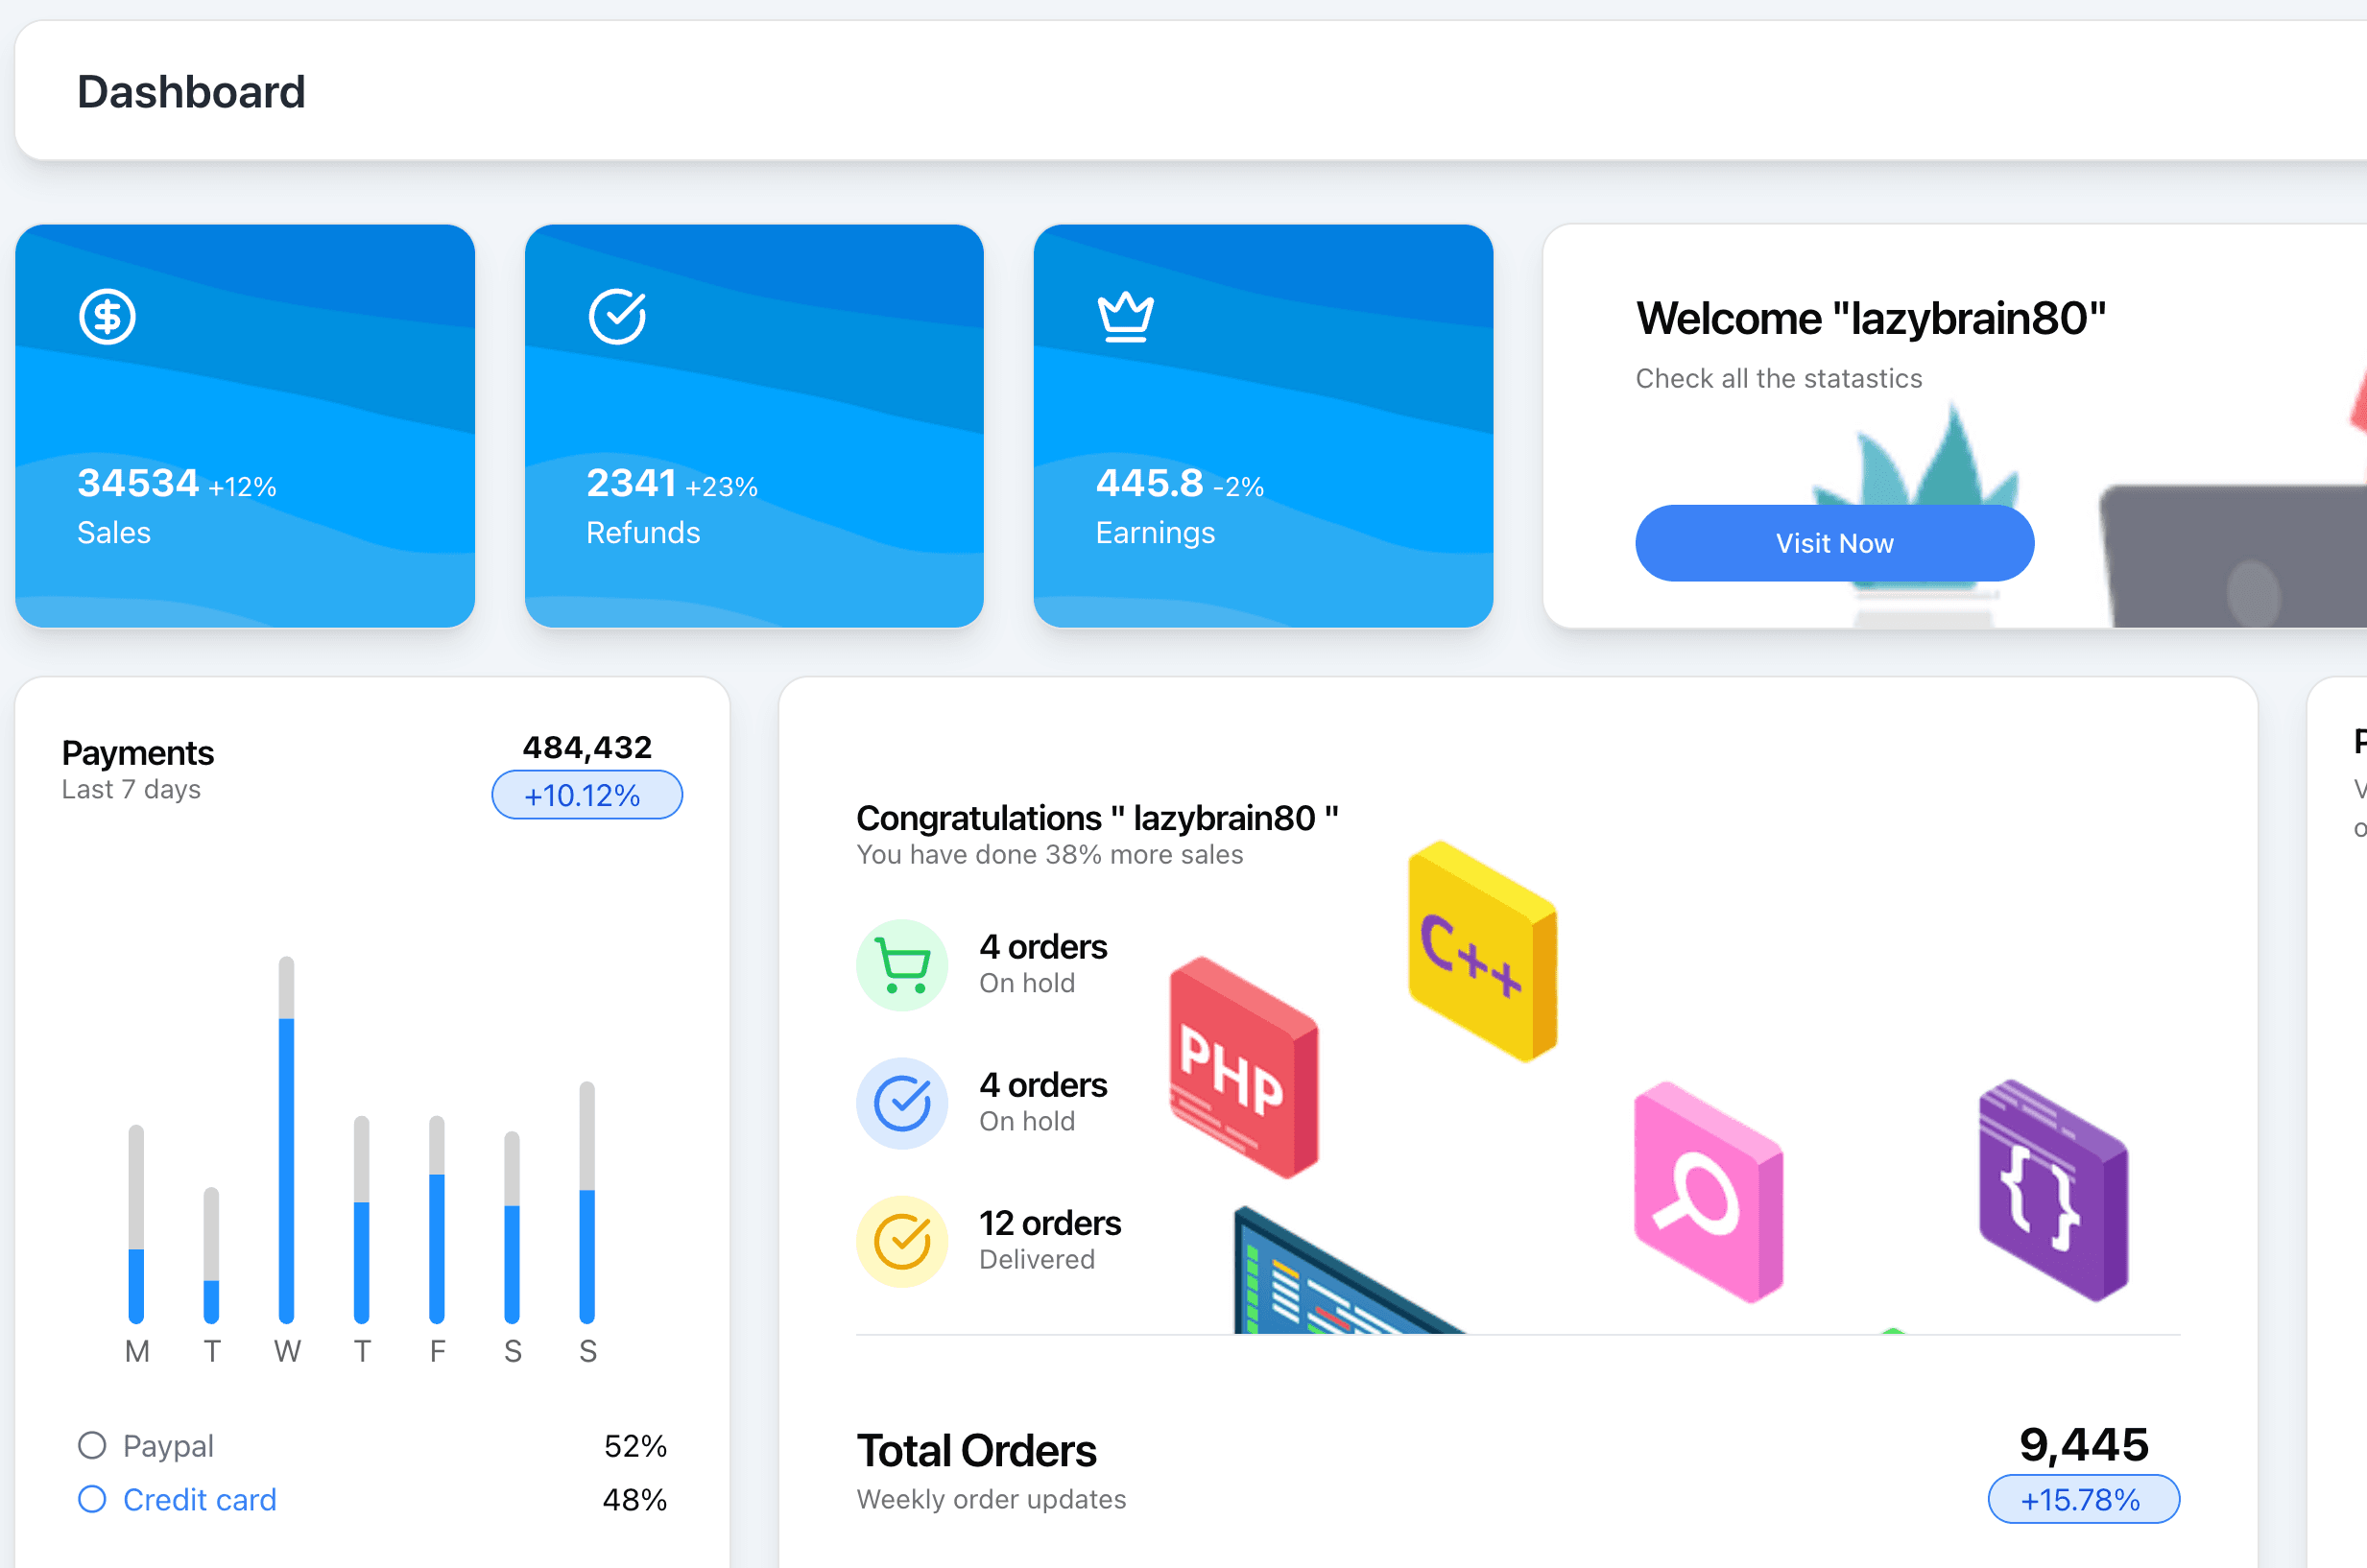Click the last S (Sunday) payment bar
Viewport: 2367px width, 1568px height.
587,1202
